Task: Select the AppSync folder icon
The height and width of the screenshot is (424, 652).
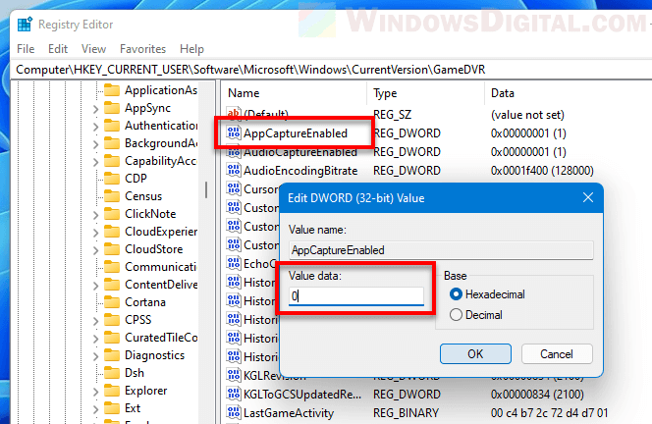Action: [112, 108]
